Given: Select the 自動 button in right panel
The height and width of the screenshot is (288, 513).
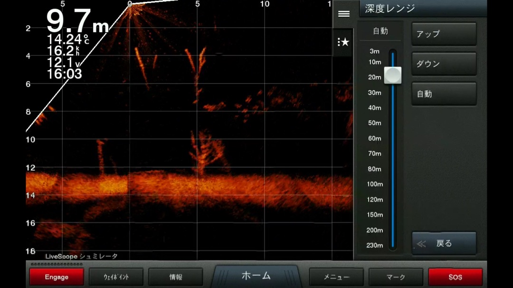Looking at the screenshot, I should click(444, 94).
